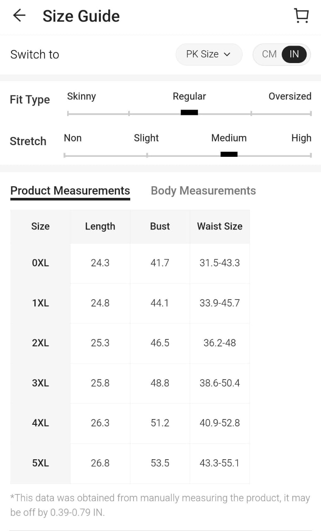Click the Length column header

(100, 227)
